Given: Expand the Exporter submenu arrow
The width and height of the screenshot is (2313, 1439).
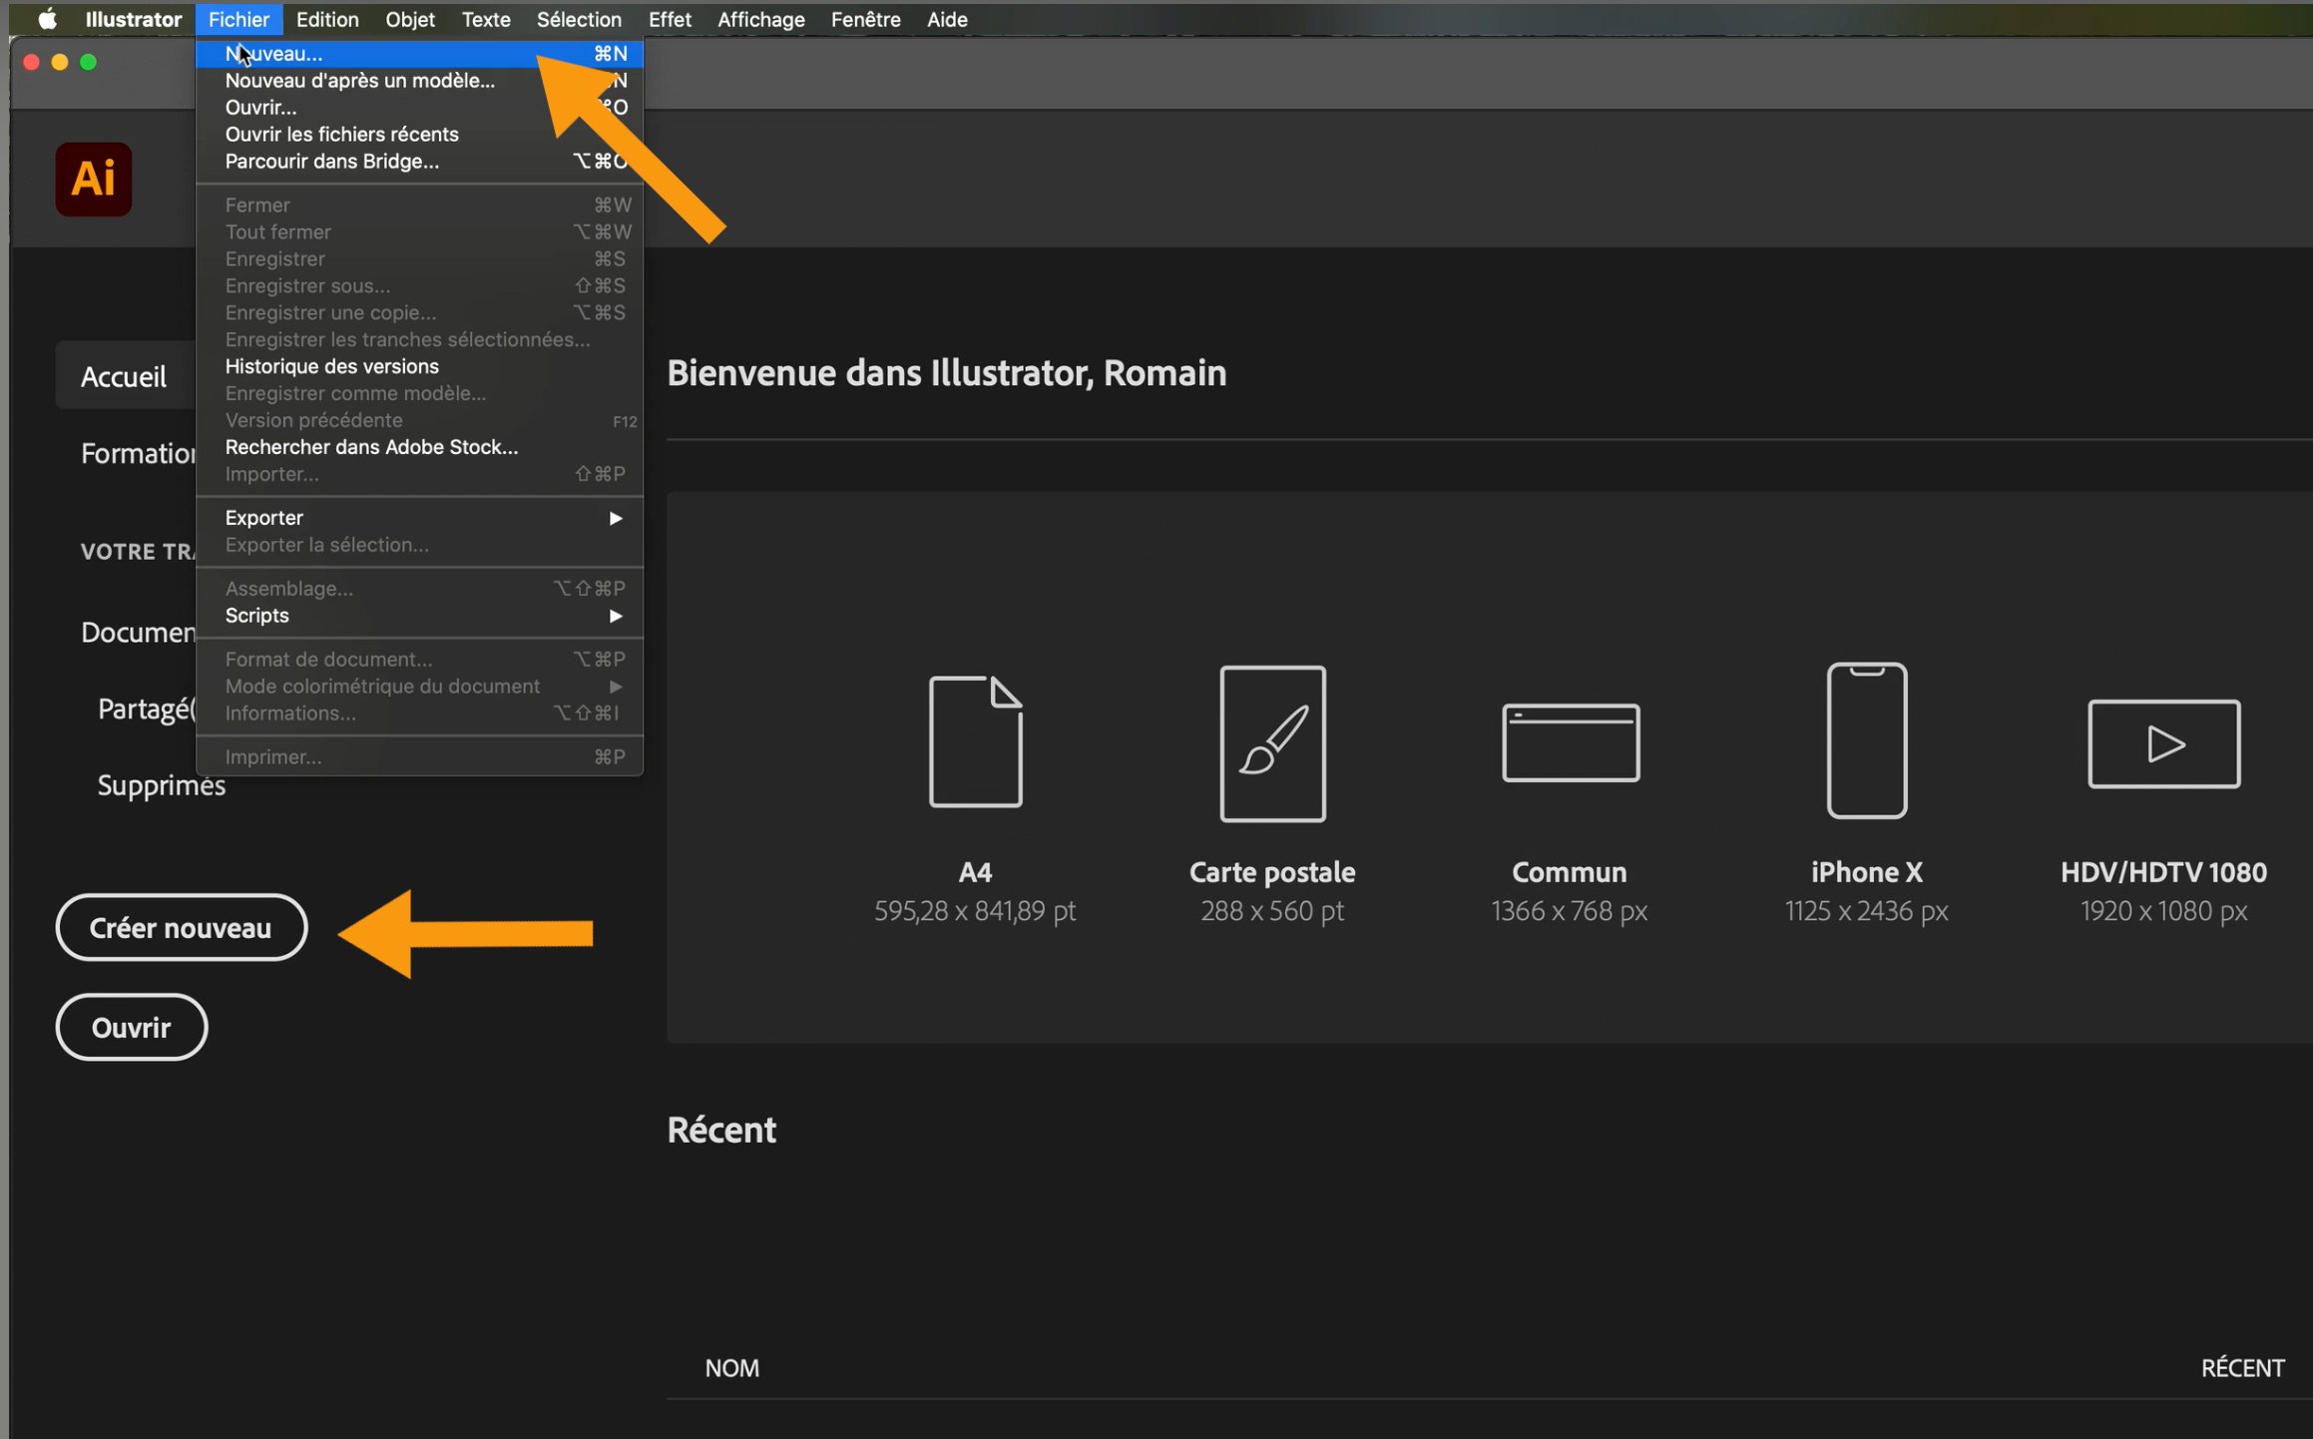Looking at the screenshot, I should 615,518.
